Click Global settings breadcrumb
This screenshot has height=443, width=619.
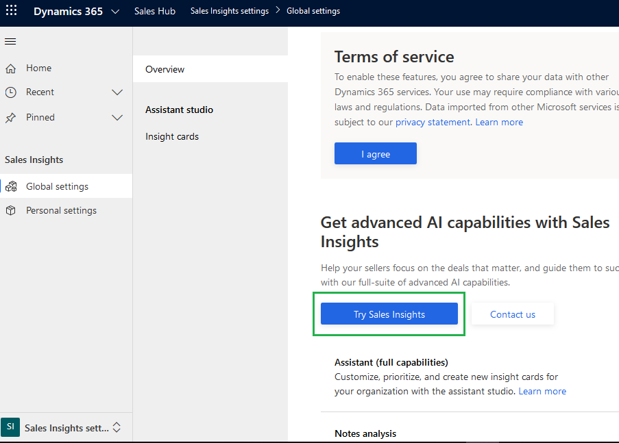tap(313, 11)
